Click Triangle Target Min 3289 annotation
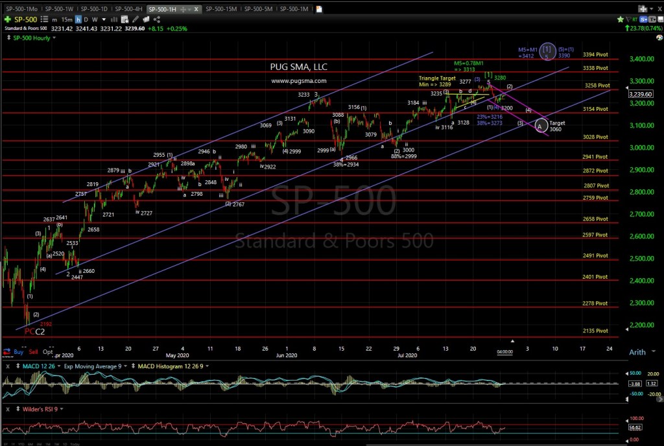 [x=437, y=81]
